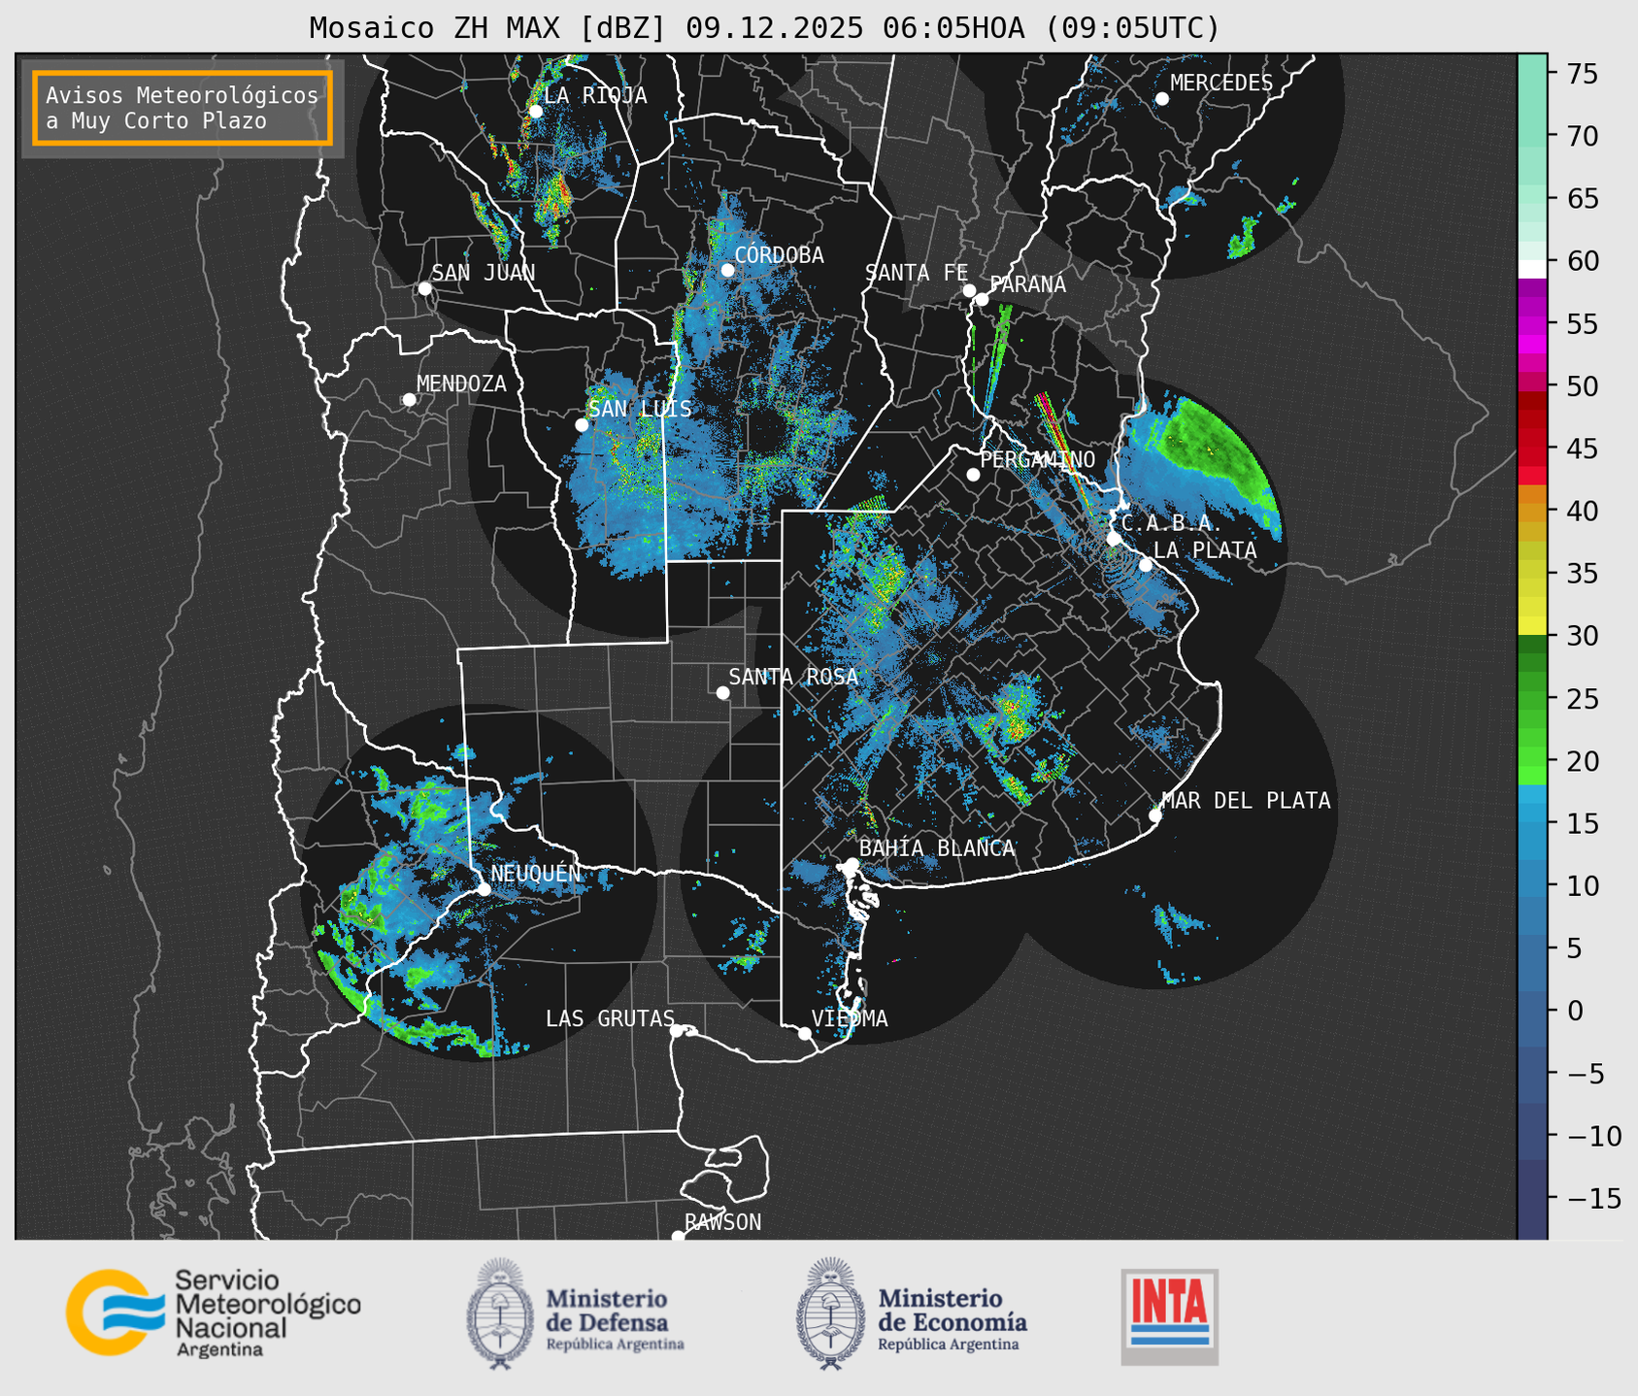Click the RAWSON city marker dot
The height and width of the screenshot is (1396, 1638).
(678, 1236)
